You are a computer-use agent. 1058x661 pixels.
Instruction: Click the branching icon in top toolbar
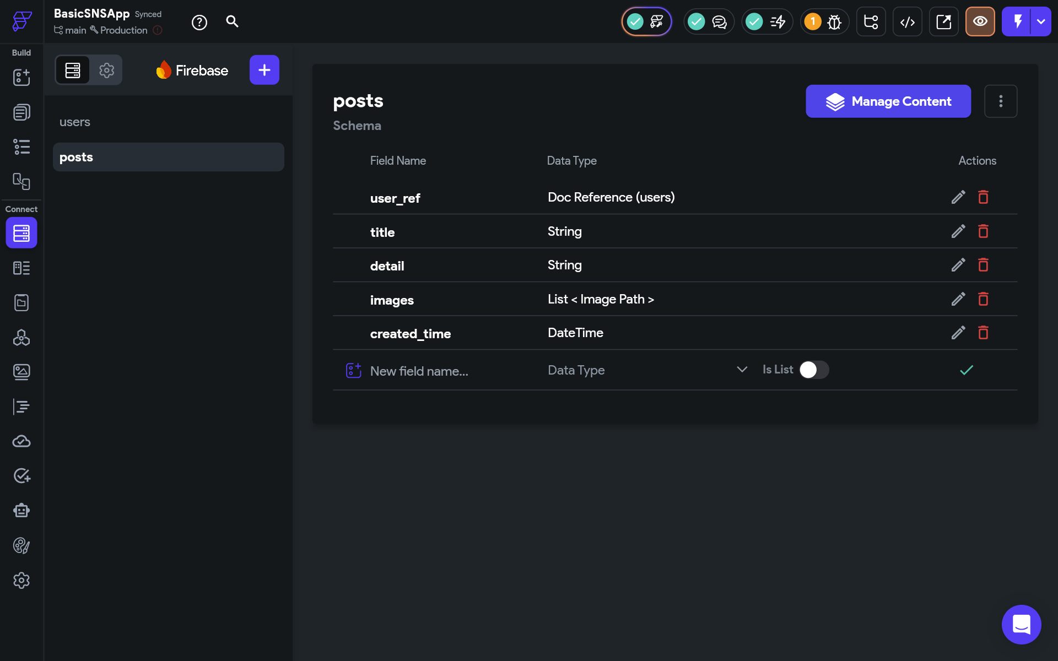(x=871, y=21)
